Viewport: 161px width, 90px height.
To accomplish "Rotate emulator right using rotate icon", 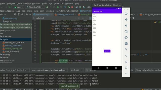I will point(126,37).
